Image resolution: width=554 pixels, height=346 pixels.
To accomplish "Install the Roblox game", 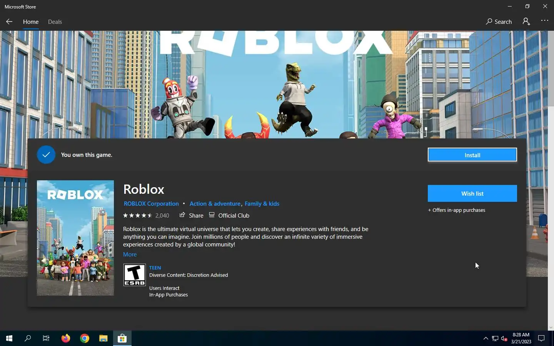I will (472, 155).
